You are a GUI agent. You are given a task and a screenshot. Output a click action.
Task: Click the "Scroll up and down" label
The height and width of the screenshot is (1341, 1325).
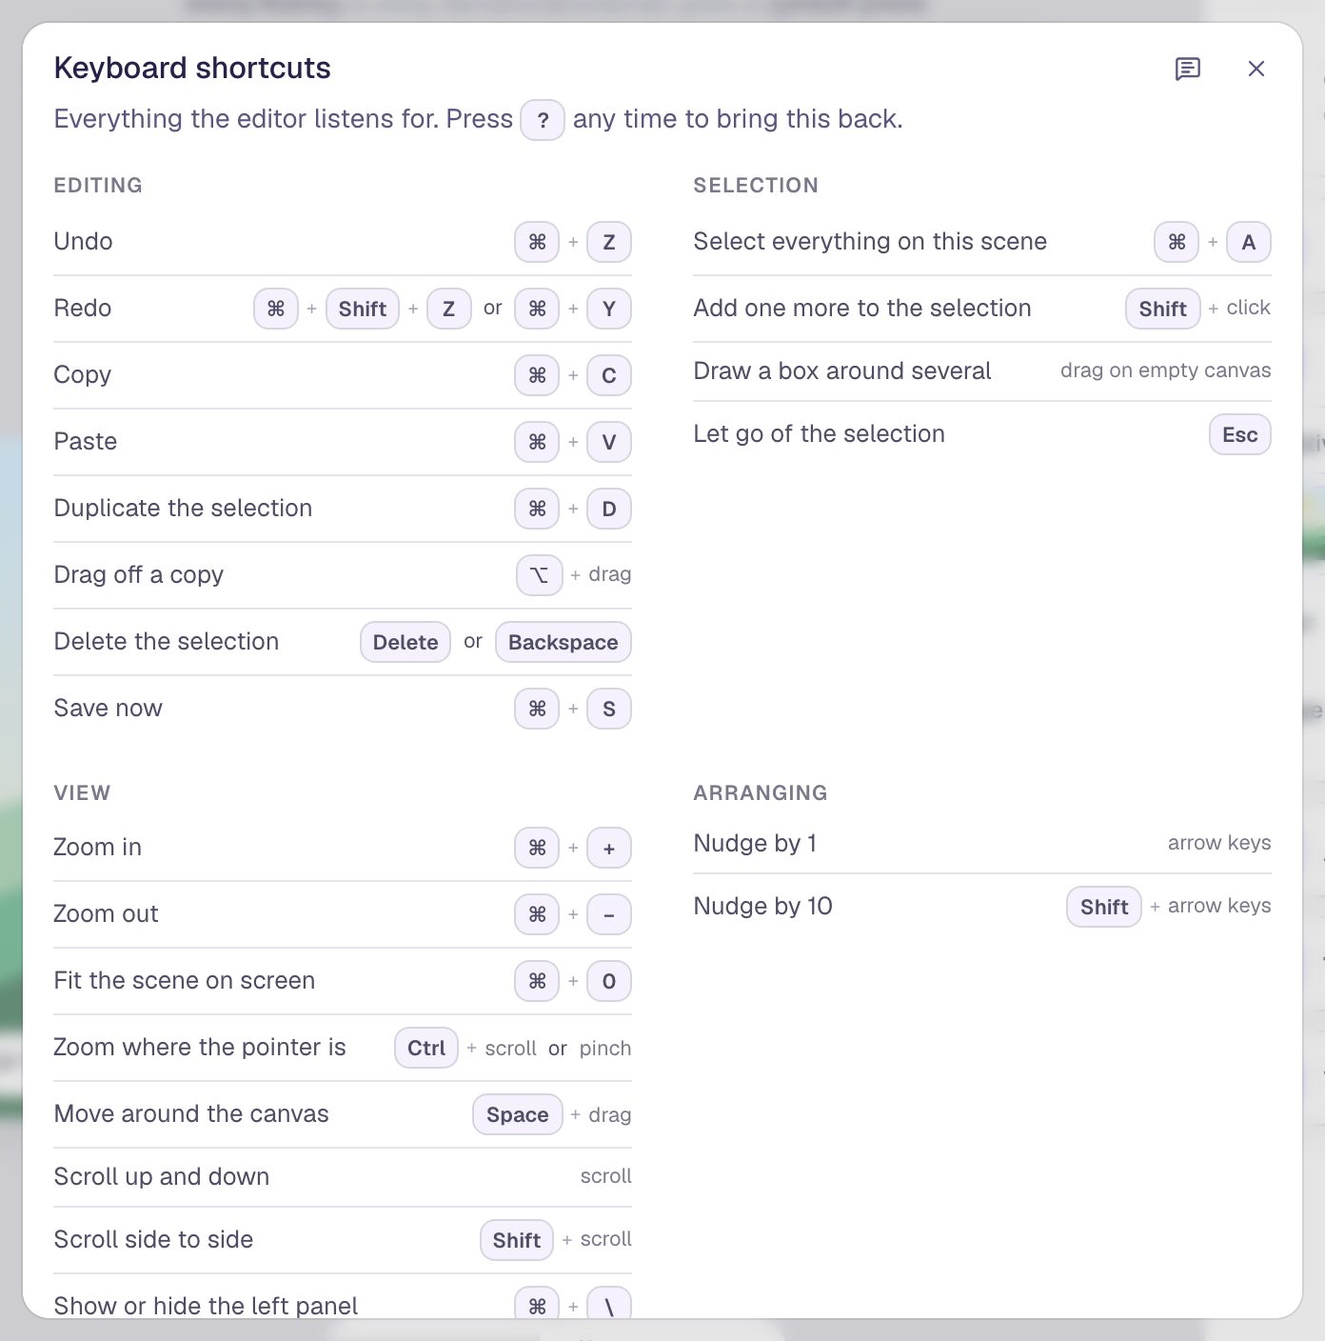162,1177
